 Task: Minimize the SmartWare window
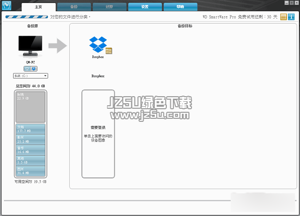coord(286,3)
